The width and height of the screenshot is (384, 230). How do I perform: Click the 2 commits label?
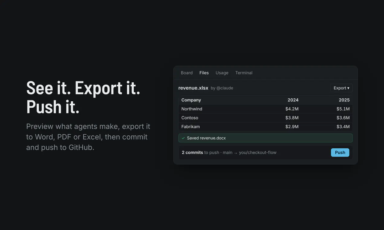pos(192,153)
